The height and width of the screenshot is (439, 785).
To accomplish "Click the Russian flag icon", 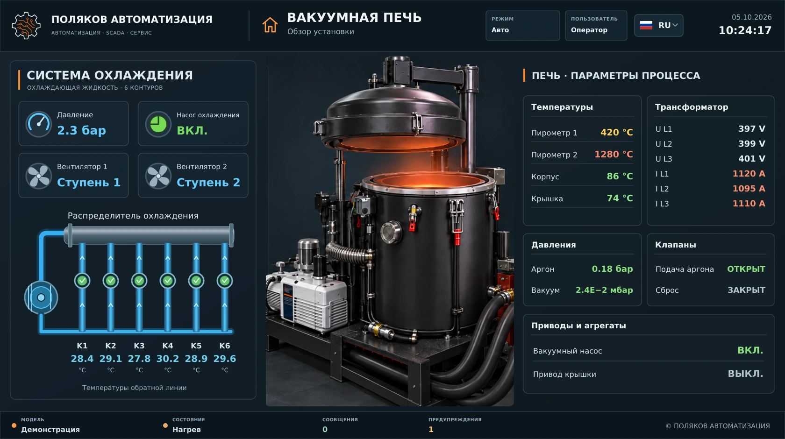I will point(646,25).
